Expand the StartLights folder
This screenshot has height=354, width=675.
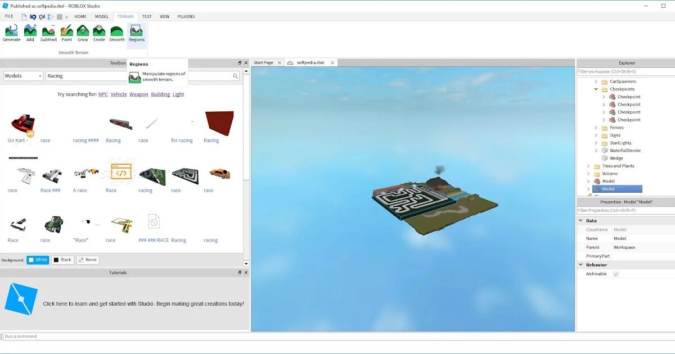coord(596,143)
